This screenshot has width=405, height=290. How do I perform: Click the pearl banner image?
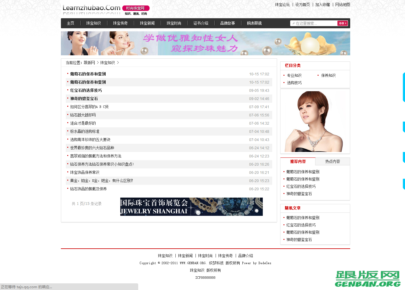click(x=205, y=43)
